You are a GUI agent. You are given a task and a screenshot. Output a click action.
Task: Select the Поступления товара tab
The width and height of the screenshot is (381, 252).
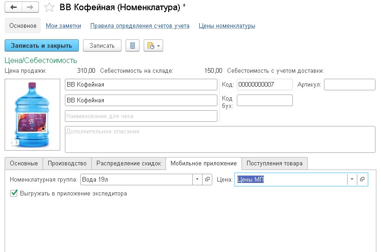click(274, 164)
